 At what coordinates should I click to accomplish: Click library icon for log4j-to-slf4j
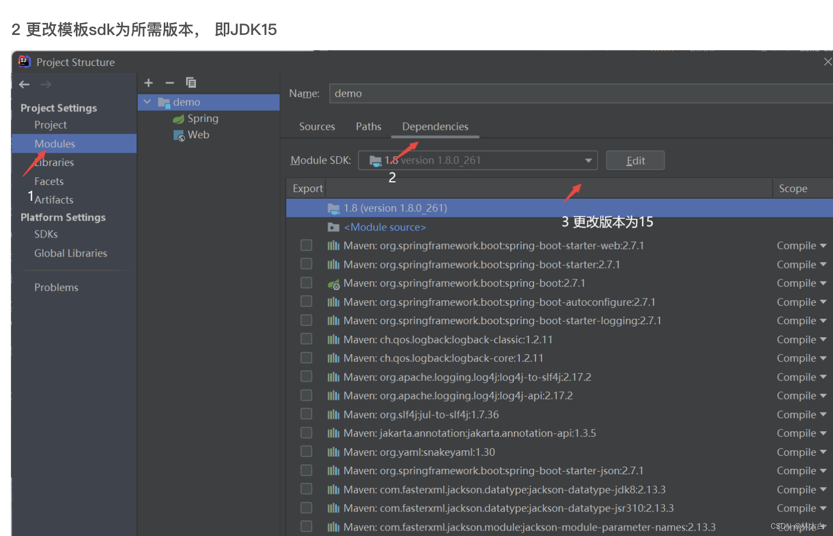pyautogui.click(x=334, y=377)
